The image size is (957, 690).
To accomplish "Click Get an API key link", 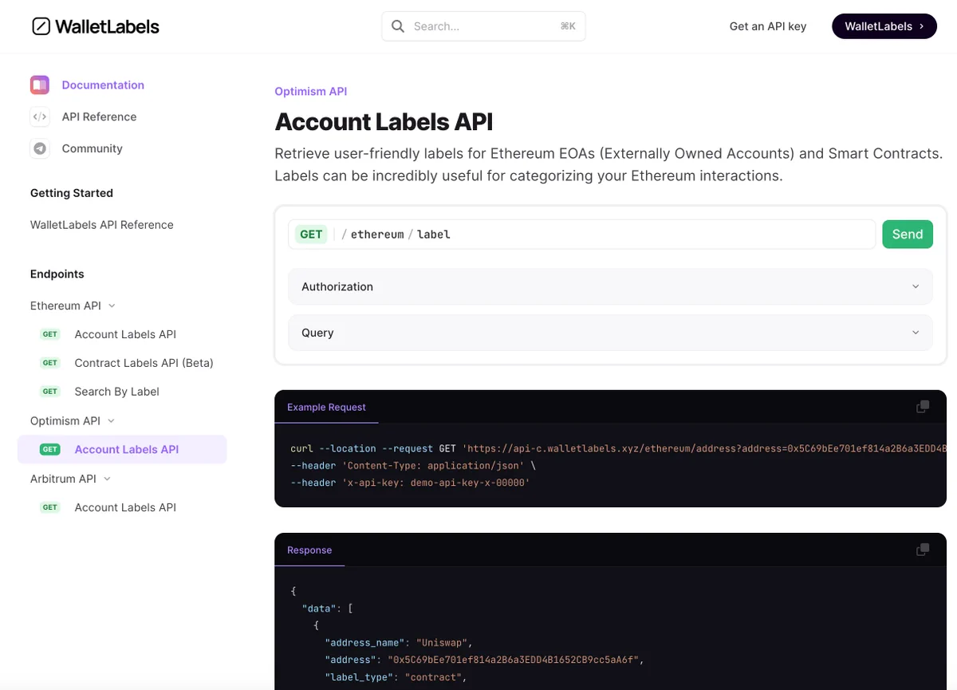I will coord(768,26).
